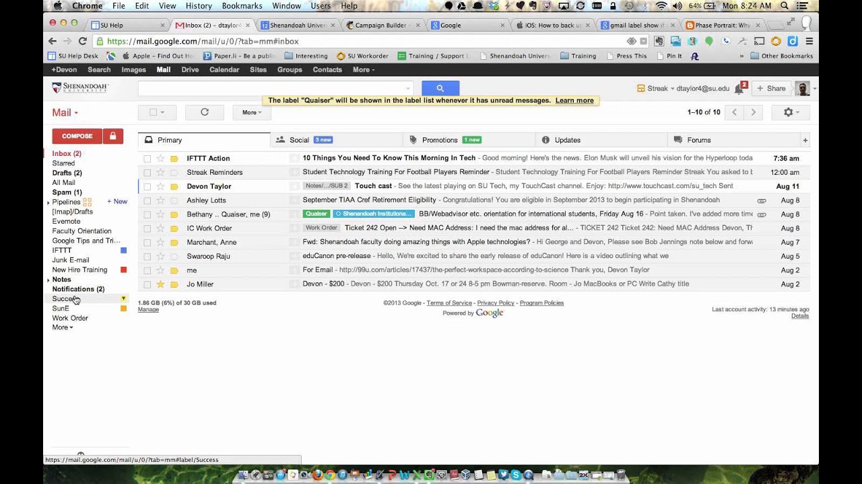Reload the page in Chrome
The width and height of the screenshot is (862, 484).
(x=82, y=41)
